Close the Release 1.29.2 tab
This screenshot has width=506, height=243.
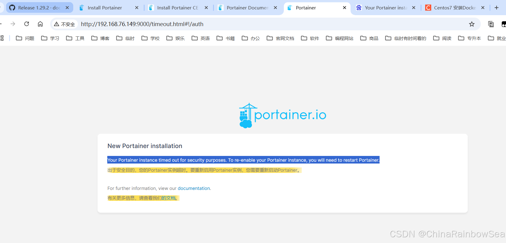(67, 8)
